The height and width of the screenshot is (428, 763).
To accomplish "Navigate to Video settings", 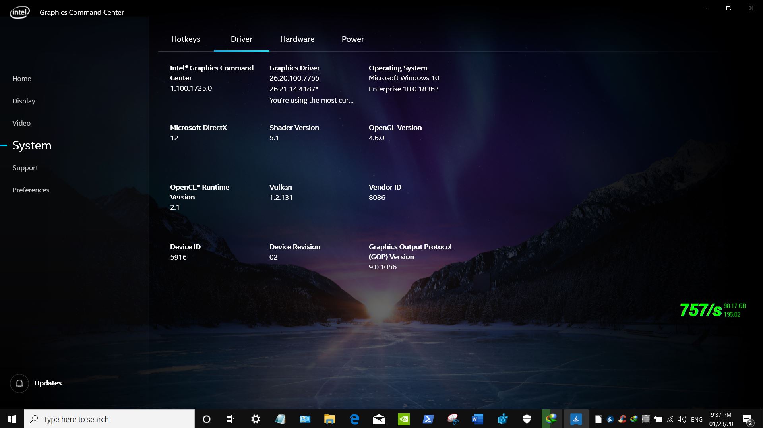I will point(21,123).
